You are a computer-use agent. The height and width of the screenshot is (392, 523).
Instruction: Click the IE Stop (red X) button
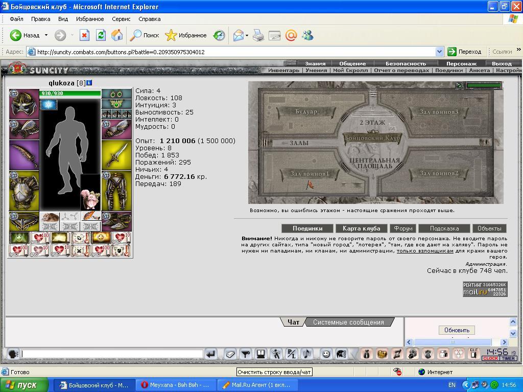(84, 35)
